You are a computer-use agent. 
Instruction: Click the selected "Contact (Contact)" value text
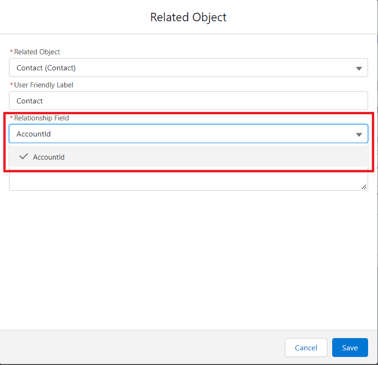point(46,68)
